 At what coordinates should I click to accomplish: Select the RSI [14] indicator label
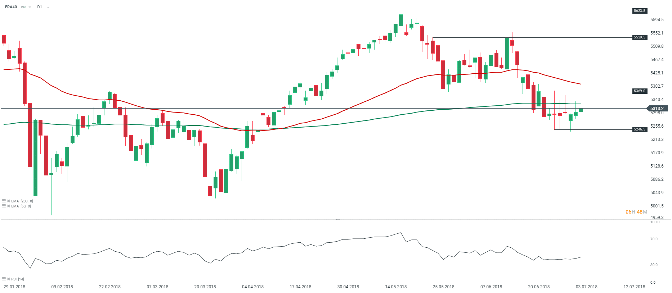pos(18,279)
